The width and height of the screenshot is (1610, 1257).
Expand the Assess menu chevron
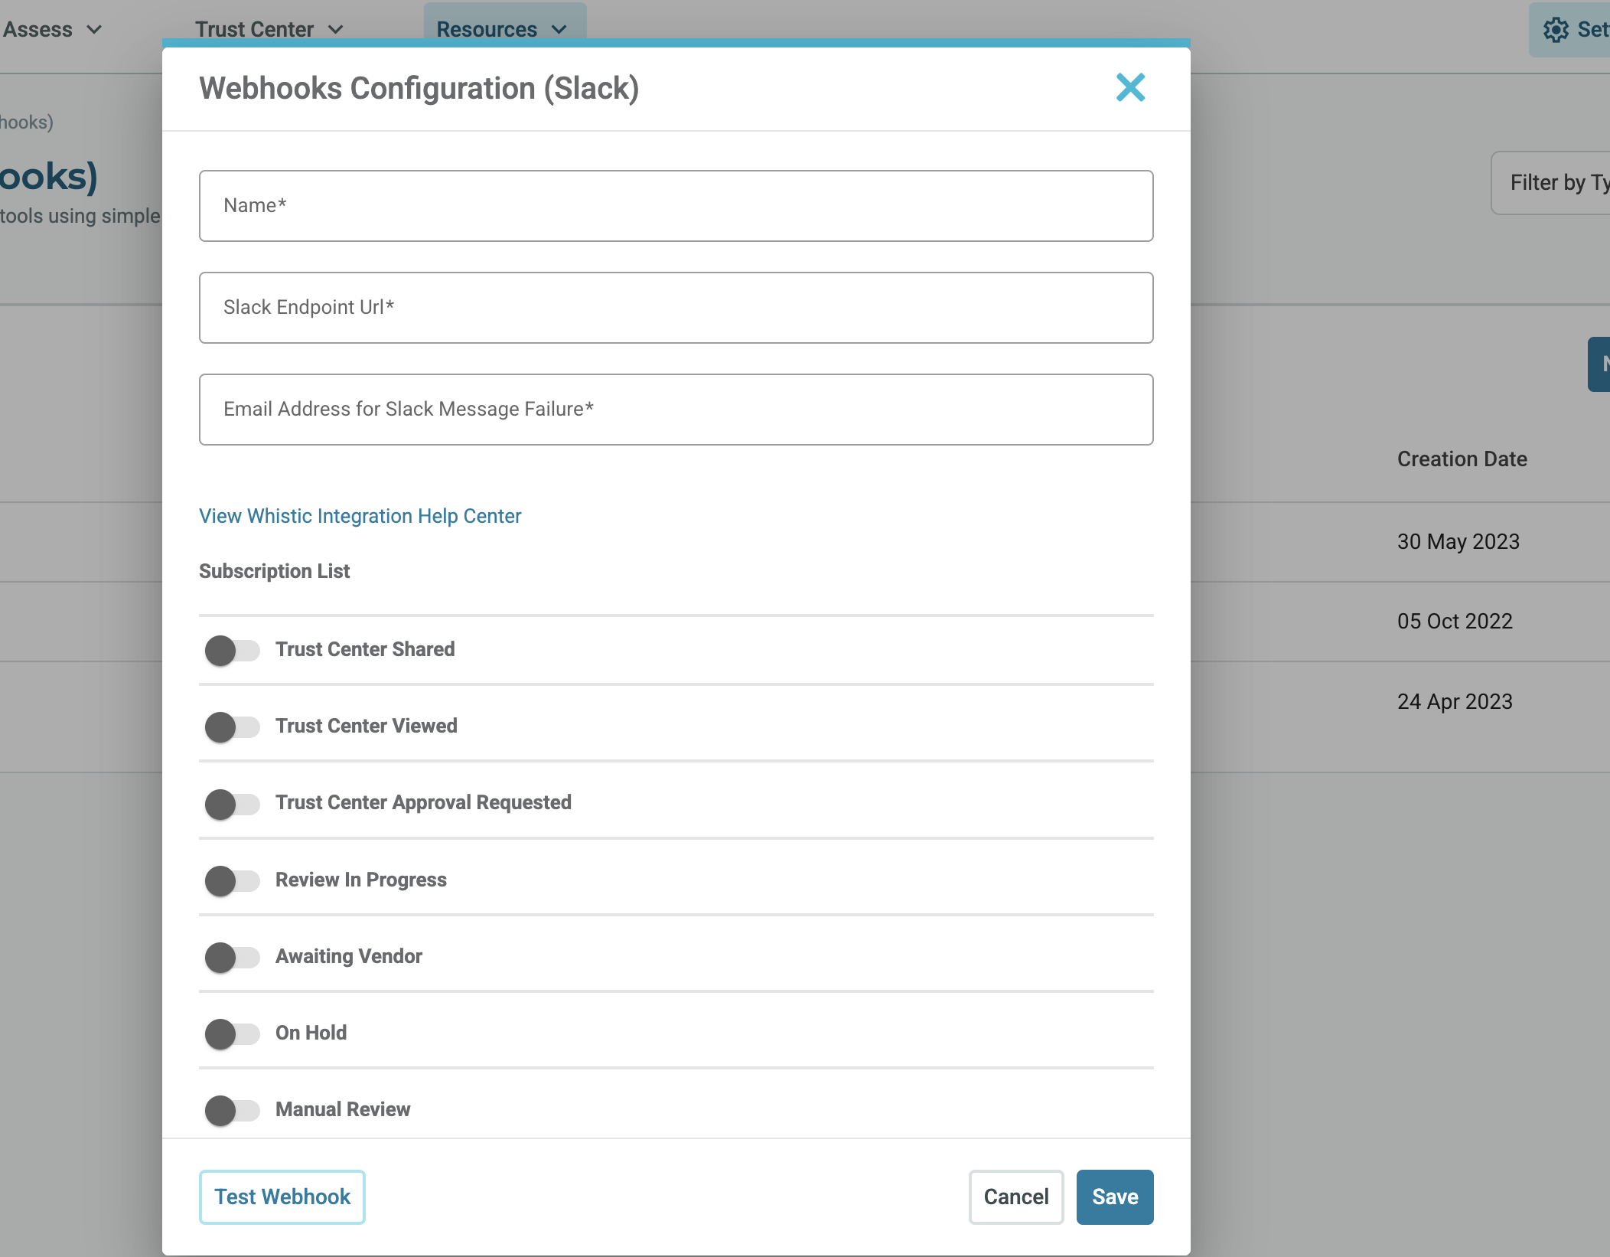(94, 30)
